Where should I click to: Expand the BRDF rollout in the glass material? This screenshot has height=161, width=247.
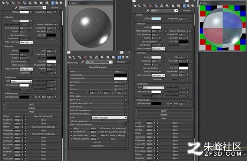163,111
